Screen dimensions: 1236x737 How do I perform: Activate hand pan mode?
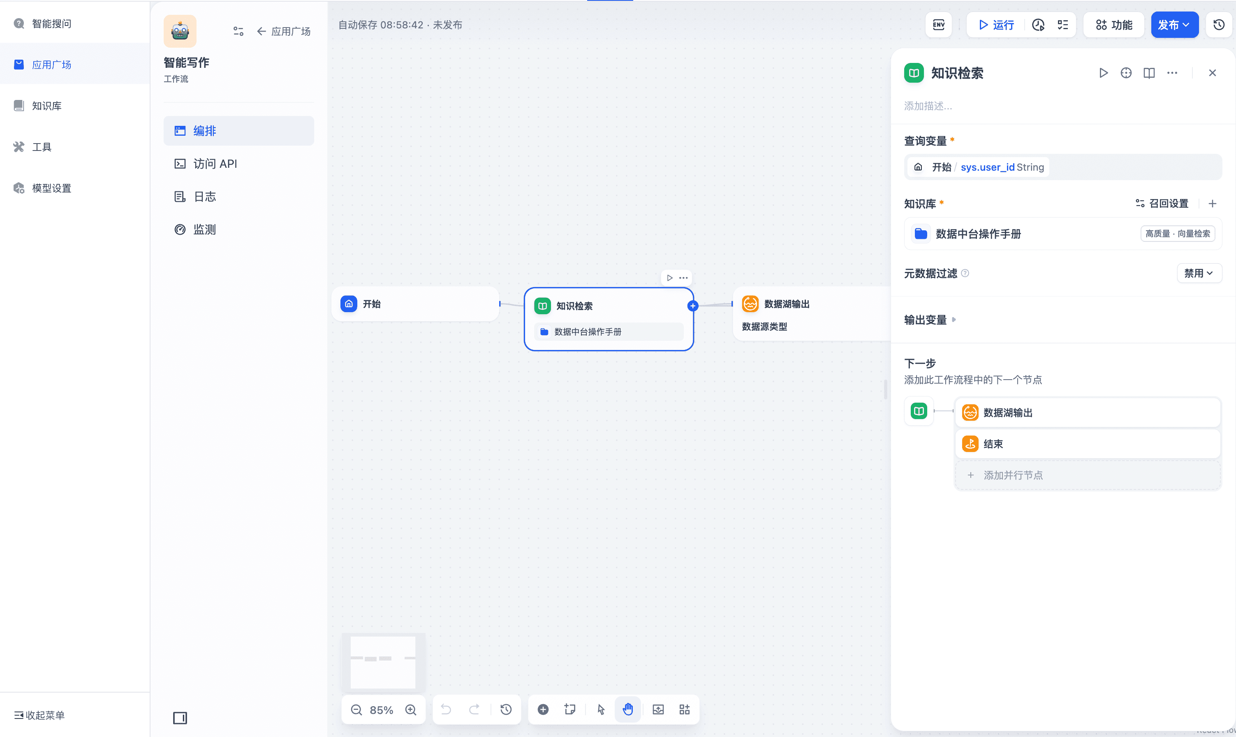[628, 710]
